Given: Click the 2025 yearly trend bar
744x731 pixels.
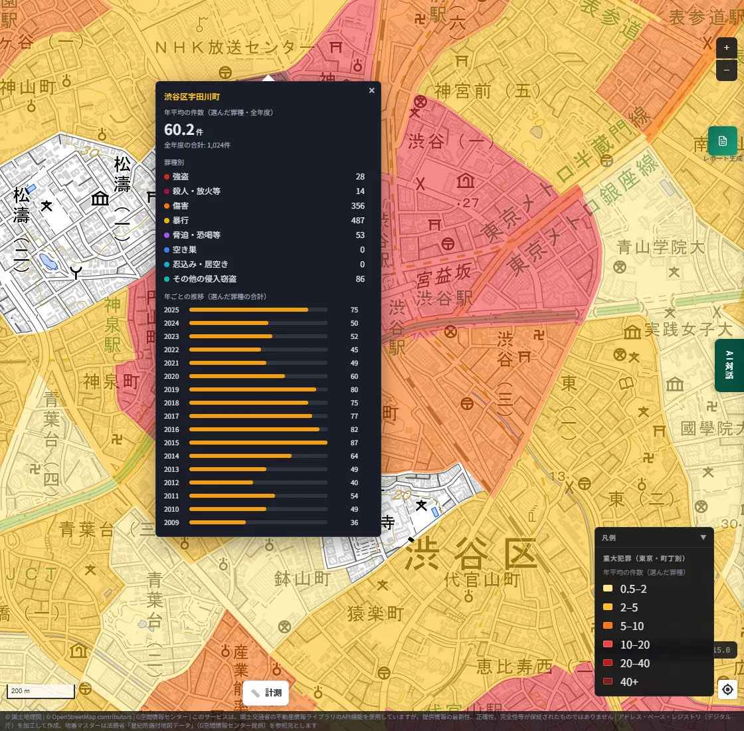Looking at the screenshot, I should [258, 310].
